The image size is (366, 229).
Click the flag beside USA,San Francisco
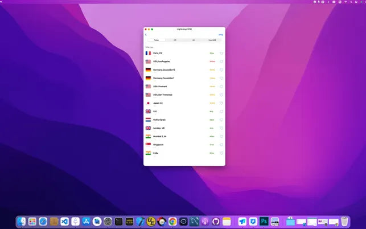(148, 95)
